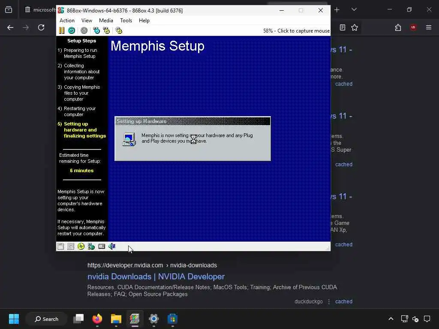This screenshot has height=329, width=439.
Task: Open File Explorer from the taskbar
Action: coord(116,319)
